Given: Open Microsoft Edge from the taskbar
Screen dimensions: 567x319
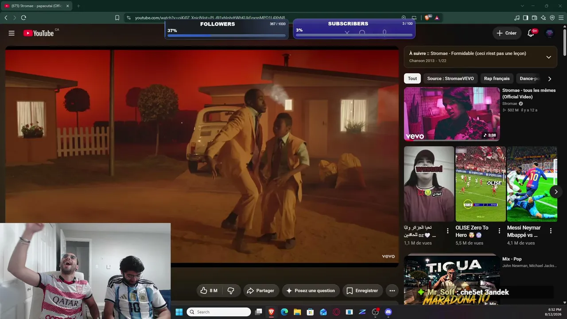Looking at the screenshot, I should (284, 312).
